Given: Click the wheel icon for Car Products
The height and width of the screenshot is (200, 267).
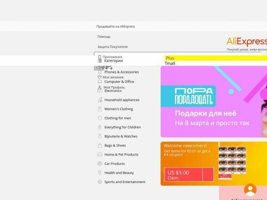Looking at the screenshot, I should pos(100,164).
